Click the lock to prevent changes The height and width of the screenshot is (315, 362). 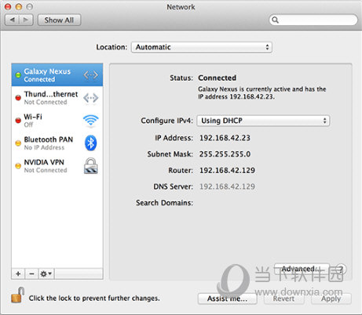(x=17, y=295)
